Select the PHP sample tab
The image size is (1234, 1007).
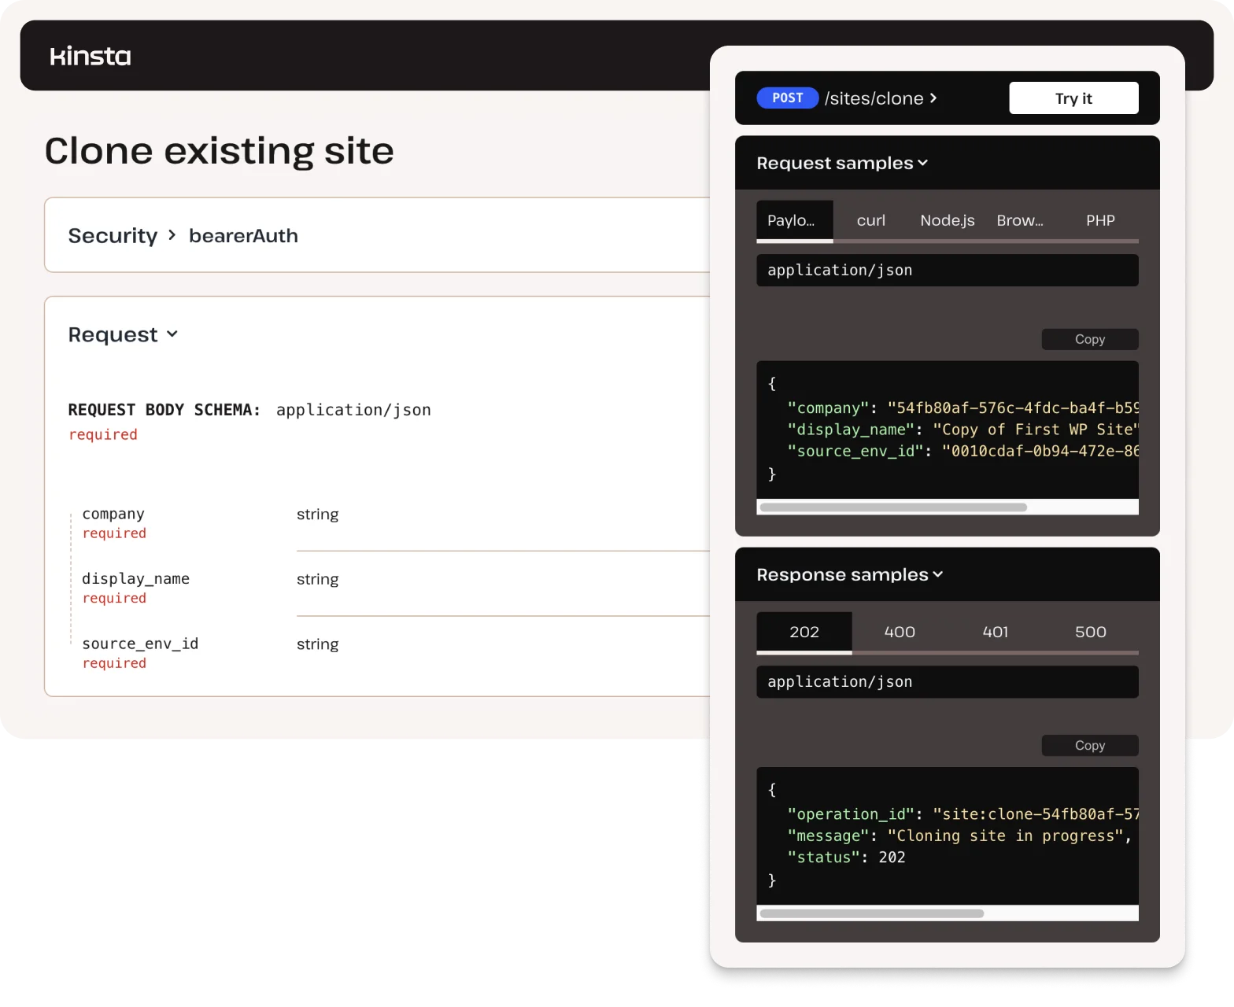[1099, 221]
